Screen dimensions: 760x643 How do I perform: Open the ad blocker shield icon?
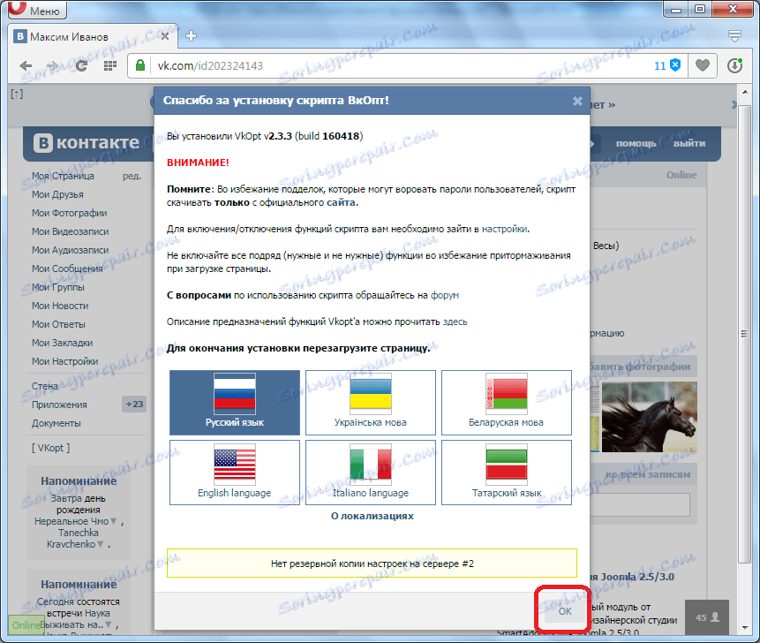pyautogui.click(x=675, y=65)
